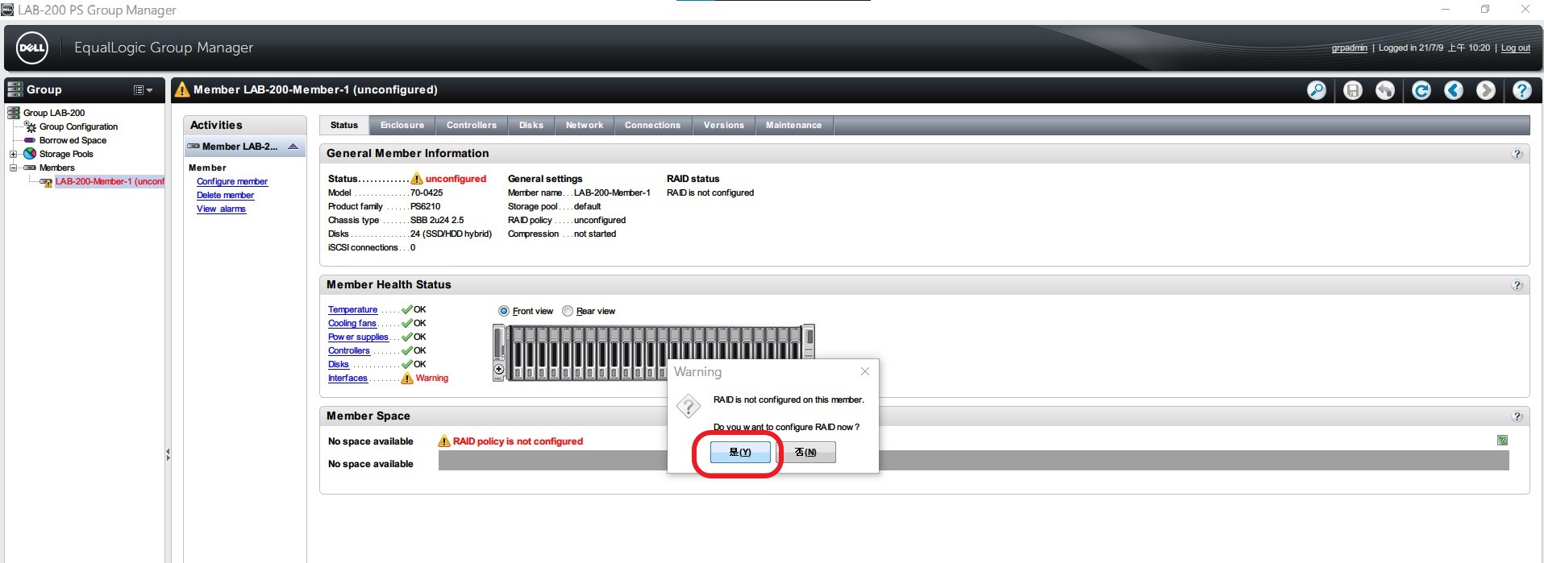Go back with the blue left arrow
Image resolution: width=1544 pixels, height=563 pixels.
[1454, 90]
